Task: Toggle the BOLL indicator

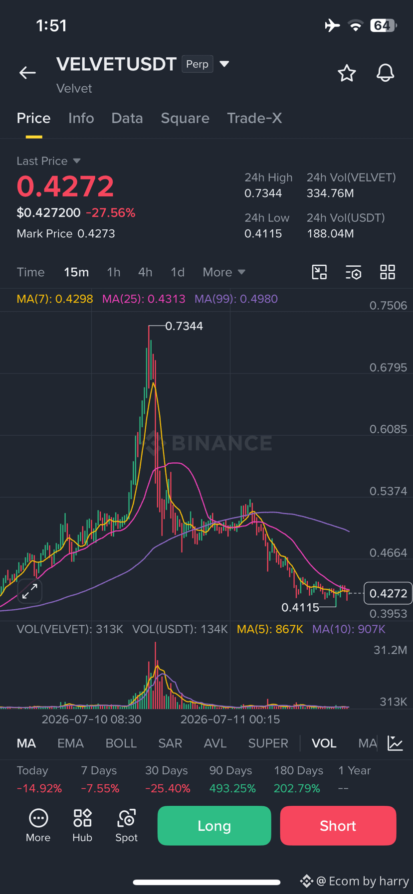Action: pyautogui.click(x=121, y=743)
